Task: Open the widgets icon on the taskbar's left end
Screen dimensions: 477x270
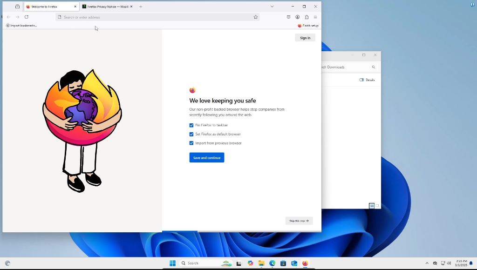Action: pos(7,263)
